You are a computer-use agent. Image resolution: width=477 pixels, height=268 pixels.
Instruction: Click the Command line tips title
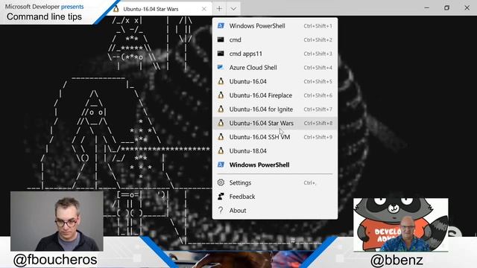(44, 16)
